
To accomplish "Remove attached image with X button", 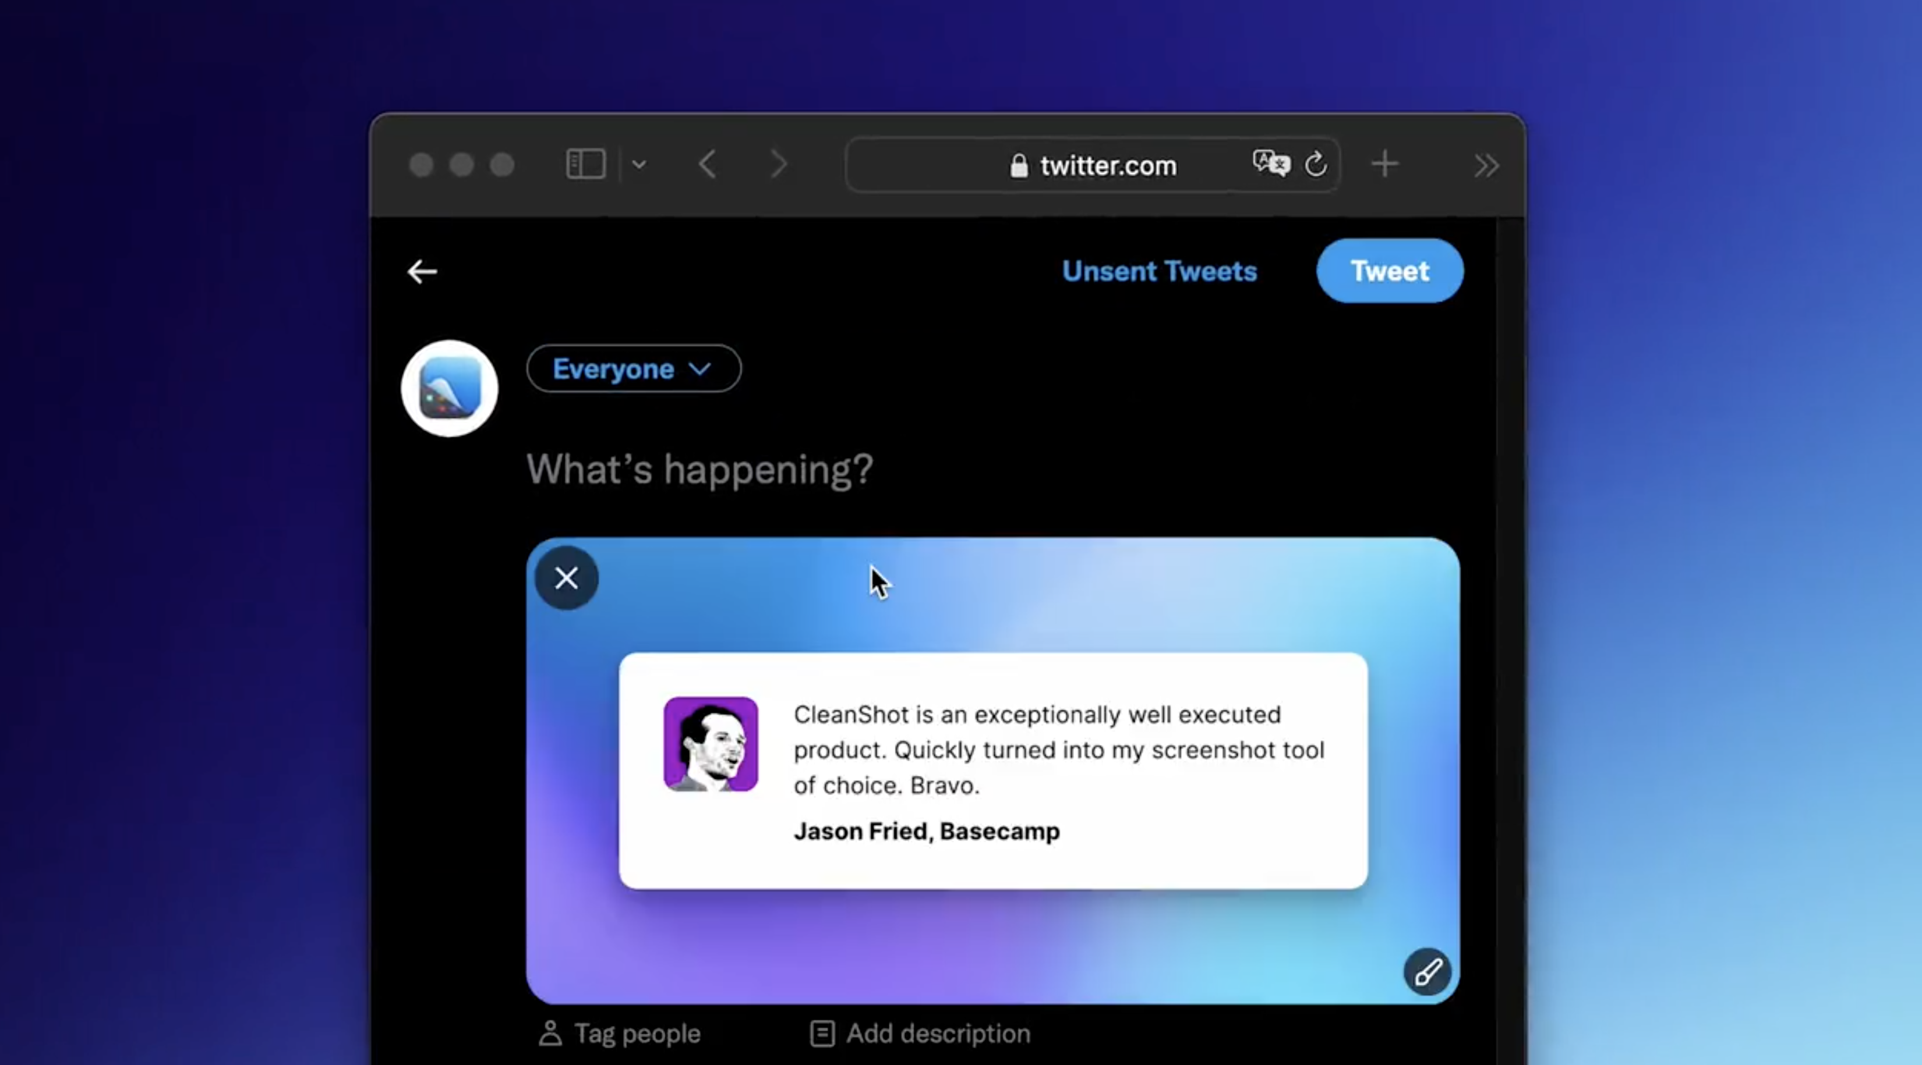I will pos(566,578).
